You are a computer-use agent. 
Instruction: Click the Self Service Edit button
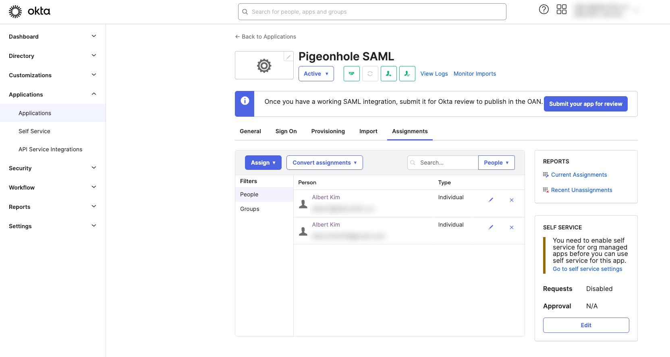tap(586, 325)
